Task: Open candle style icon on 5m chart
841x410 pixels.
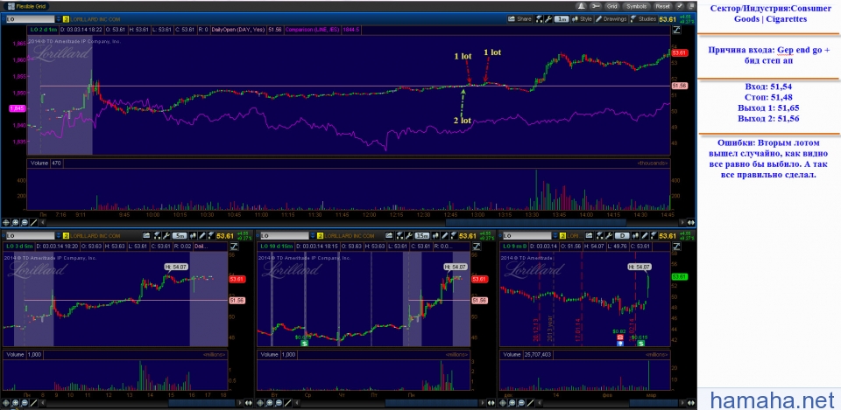Action: click(x=193, y=235)
